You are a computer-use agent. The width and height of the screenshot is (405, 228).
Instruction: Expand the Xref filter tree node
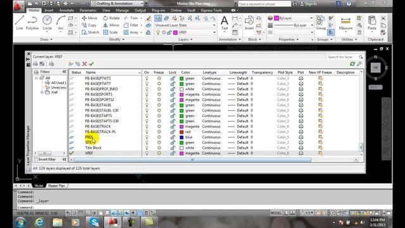coord(42,92)
